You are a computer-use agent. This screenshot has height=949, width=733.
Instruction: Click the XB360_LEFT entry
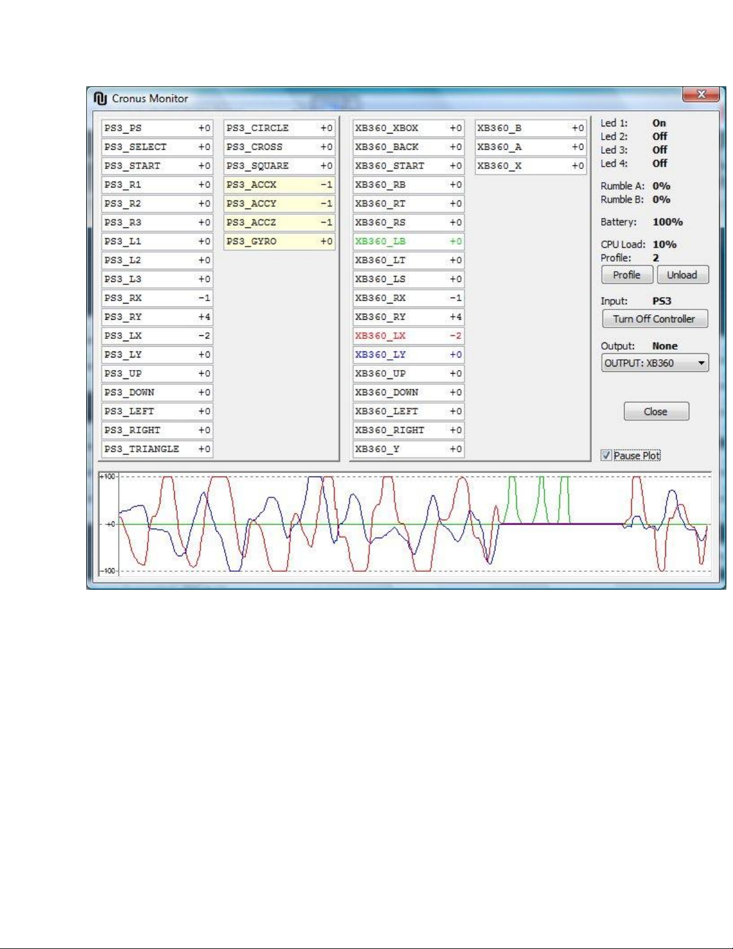409,411
